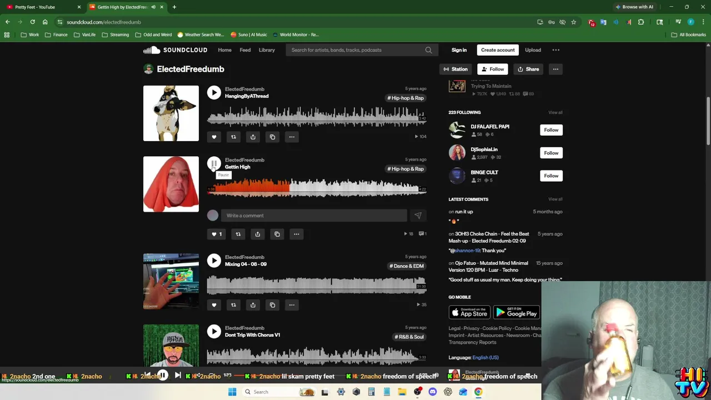This screenshot has width=711, height=400.
Task: Bookmark this page with the star icon
Action: (x=574, y=22)
